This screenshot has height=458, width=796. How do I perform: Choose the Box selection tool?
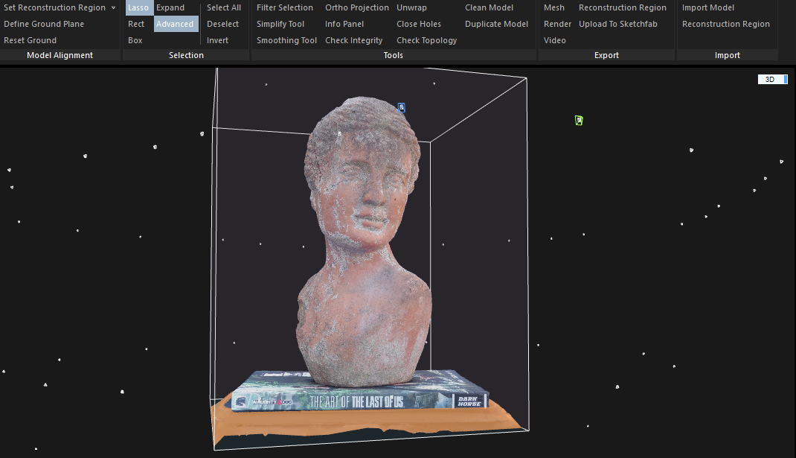pos(135,39)
